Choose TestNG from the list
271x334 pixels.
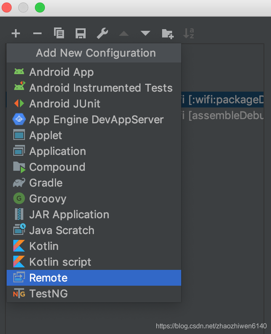tap(48, 294)
